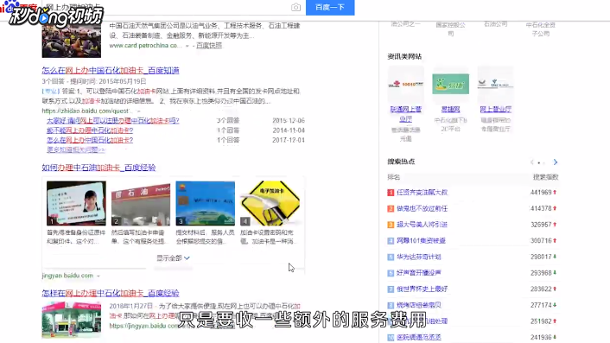Open the 百度快照 cached page link
Viewport: 610px width, 343px height.
(x=209, y=46)
